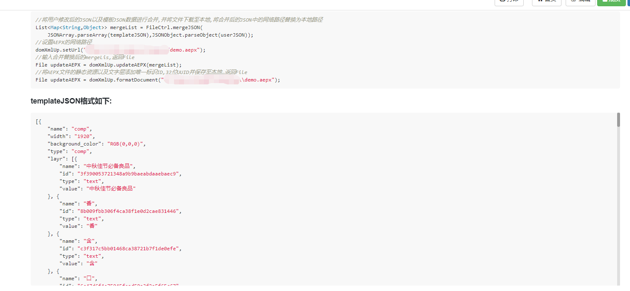Click the id "8b009fbb306f4ca38f1e0d2cae831446"
Image resolution: width=630 pixels, height=291 pixels.
[128, 211]
